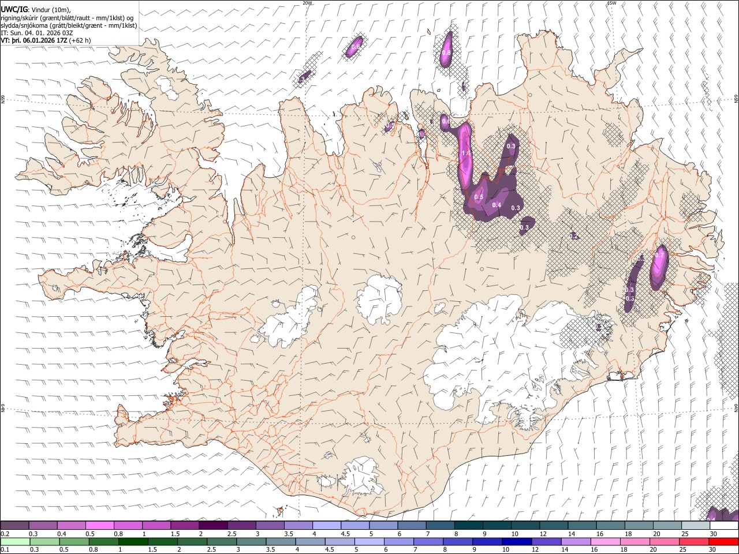The image size is (739, 554).
Task: Click the 0.4 snowfall value on the map
Action: pos(497,205)
